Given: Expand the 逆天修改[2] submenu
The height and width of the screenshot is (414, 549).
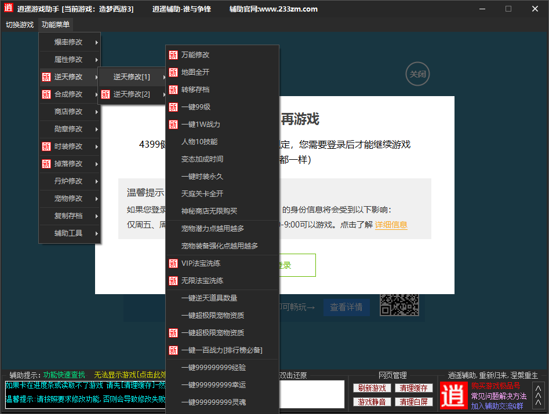Looking at the screenshot, I should pos(130,94).
